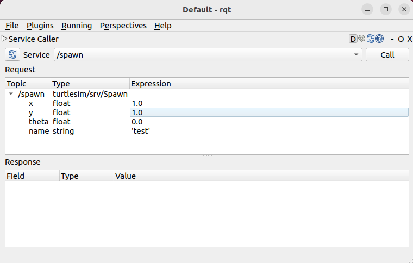413x263 pixels.
Task: Click the Type column header in Response table
Action: [x=86, y=176]
